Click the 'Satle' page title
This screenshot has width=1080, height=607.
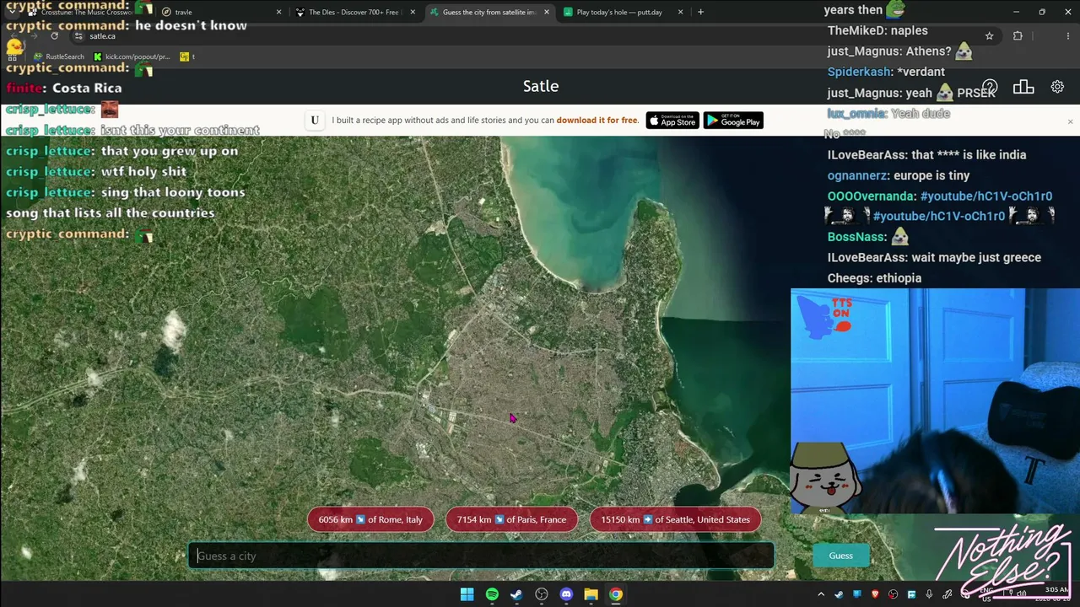541,86
